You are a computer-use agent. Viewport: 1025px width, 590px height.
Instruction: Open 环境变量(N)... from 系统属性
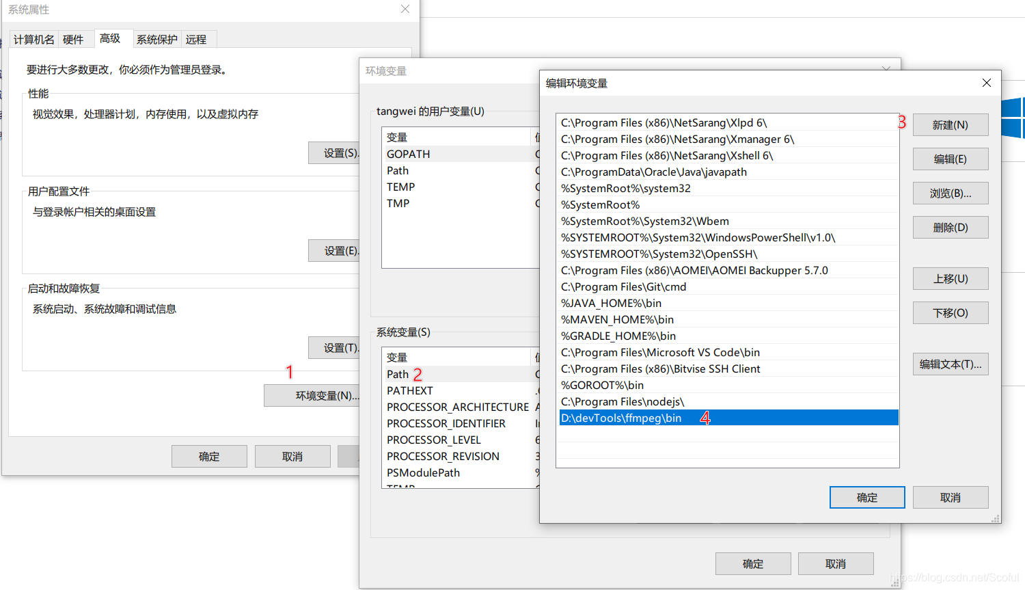tap(312, 396)
